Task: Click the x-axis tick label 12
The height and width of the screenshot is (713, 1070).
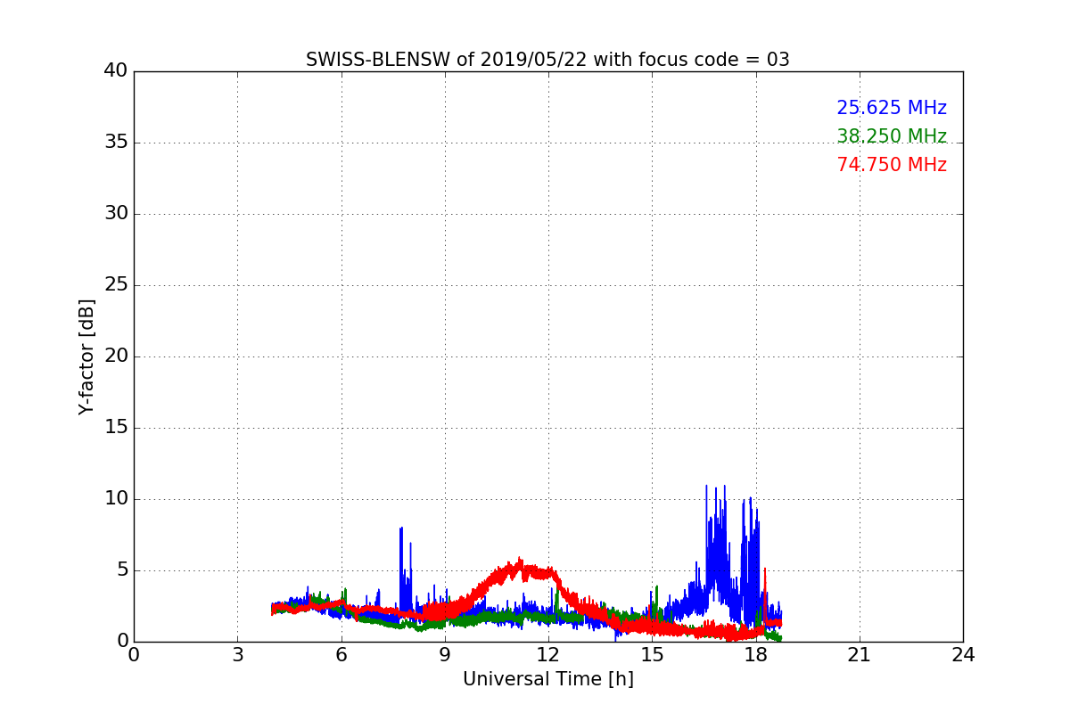Action: [x=548, y=654]
